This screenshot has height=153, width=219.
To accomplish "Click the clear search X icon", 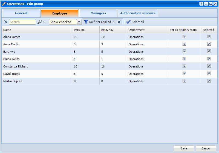I will 5,22.
